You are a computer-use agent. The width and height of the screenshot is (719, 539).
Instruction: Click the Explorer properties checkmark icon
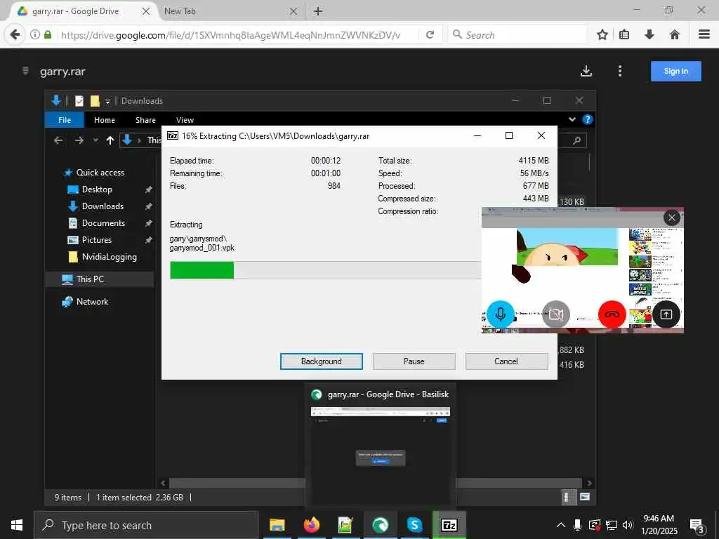point(79,101)
